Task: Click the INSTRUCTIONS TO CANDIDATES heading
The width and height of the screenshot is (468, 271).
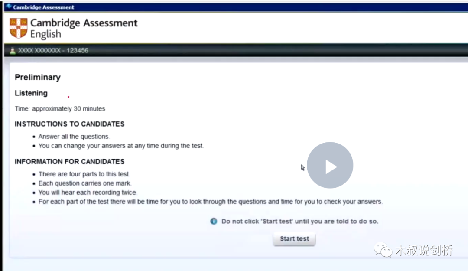Action: pos(69,124)
